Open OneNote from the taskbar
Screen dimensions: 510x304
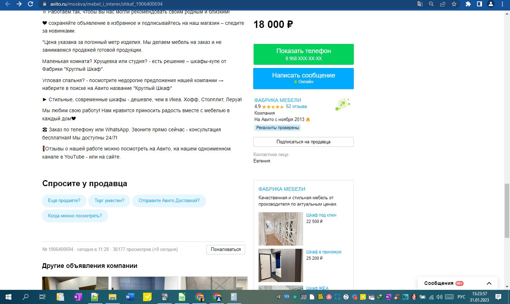tap(78, 297)
